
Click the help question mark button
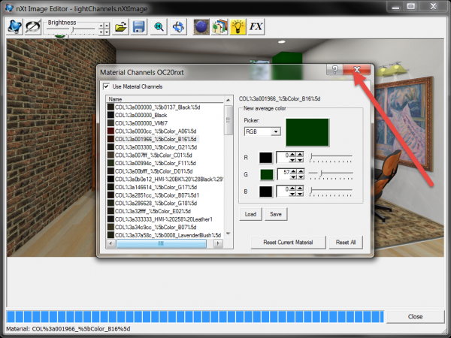pos(334,70)
